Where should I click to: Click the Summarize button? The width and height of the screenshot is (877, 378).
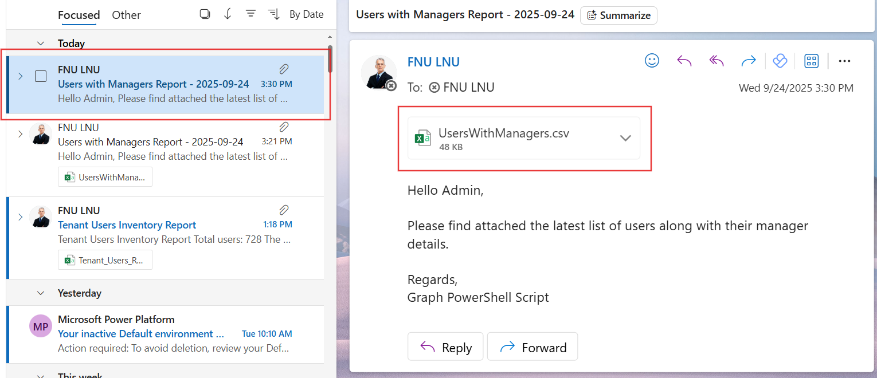(x=618, y=15)
